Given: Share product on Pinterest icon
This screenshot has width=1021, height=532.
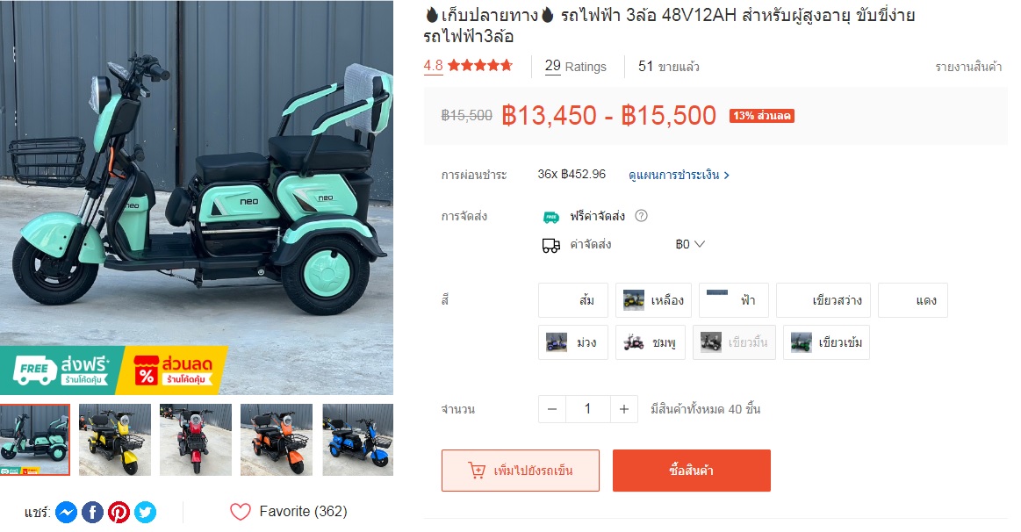Looking at the screenshot, I should click(x=119, y=513).
